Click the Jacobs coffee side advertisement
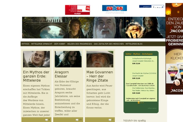Screen dimensions: 183x122 (x=174, y=49)
